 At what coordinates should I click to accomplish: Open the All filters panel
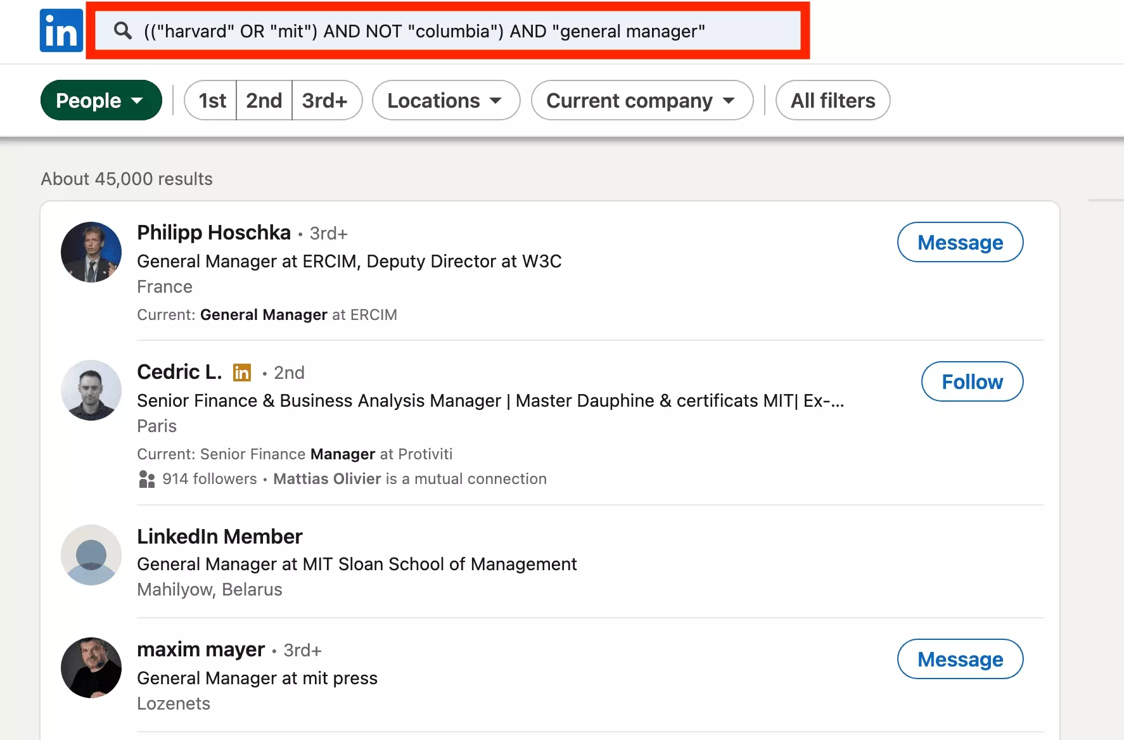(833, 100)
